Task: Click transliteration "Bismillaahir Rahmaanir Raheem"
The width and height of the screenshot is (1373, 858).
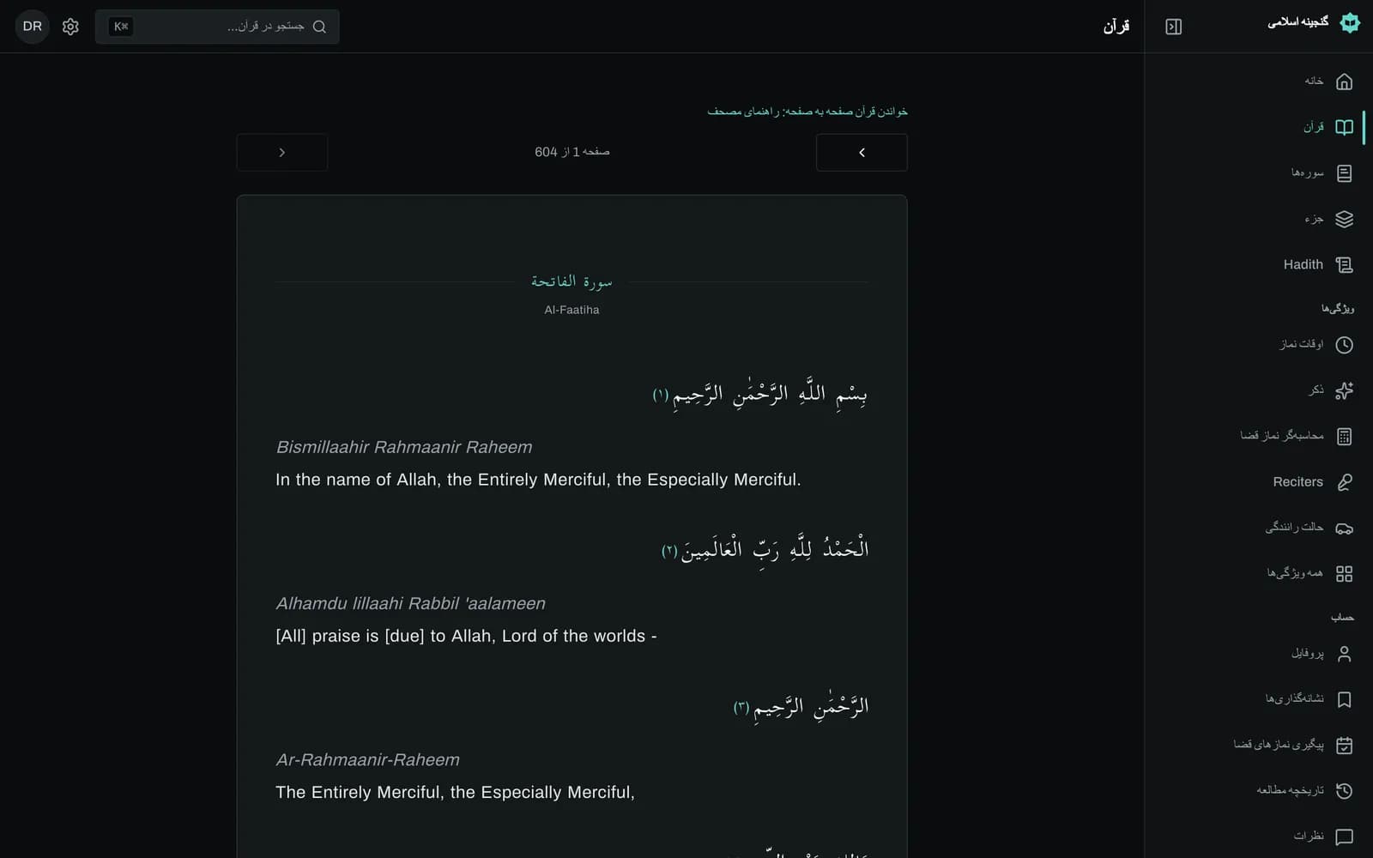Action: [x=404, y=447]
